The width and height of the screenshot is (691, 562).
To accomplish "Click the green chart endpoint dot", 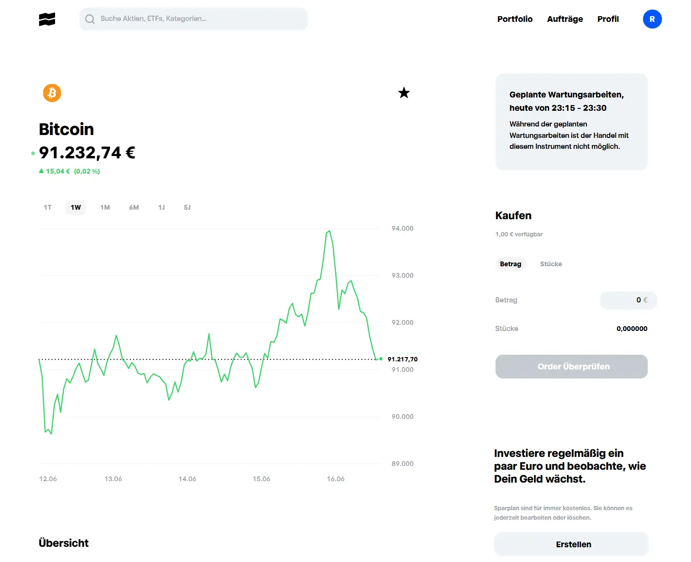I will click(x=381, y=359).
